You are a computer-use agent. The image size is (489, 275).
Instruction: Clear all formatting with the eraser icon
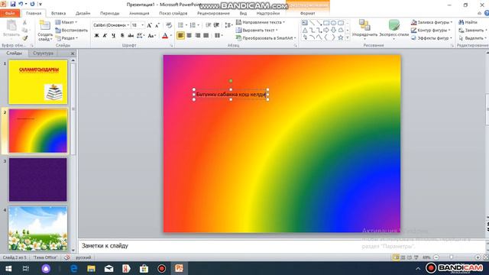click(x=169, y=25)
